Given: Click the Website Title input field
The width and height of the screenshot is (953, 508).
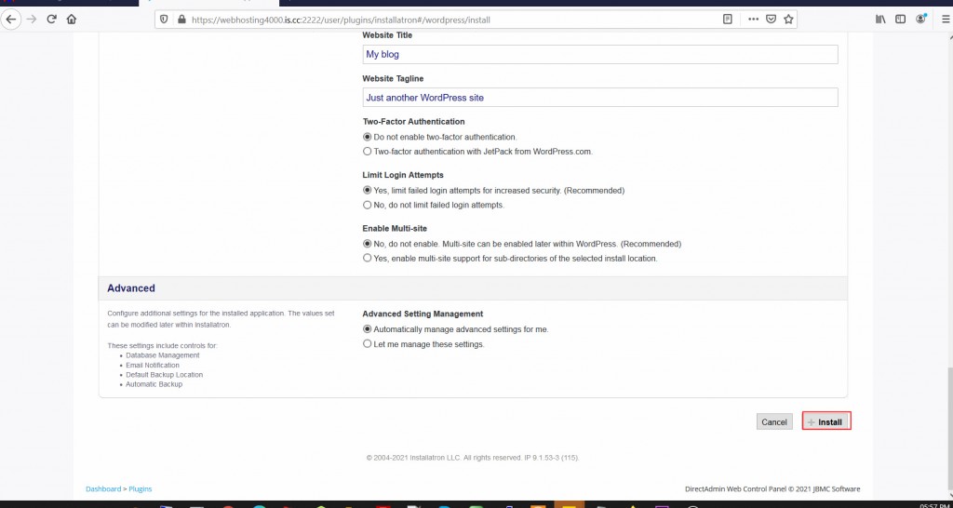Looking at the screenshot, I should click(x=600, y=54).
